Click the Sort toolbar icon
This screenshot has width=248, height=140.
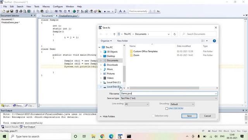click(82, 11)
